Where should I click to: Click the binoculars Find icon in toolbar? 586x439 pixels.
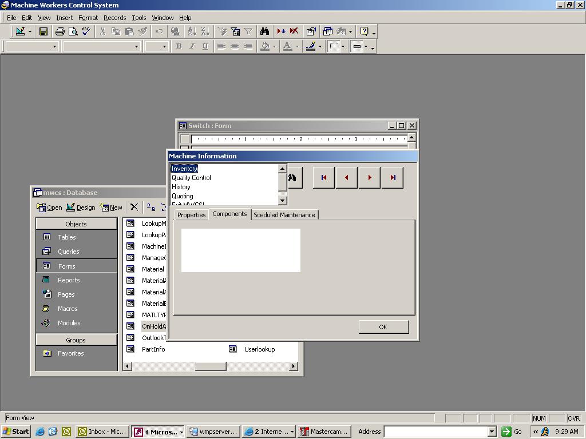click(x=264, y=31)
